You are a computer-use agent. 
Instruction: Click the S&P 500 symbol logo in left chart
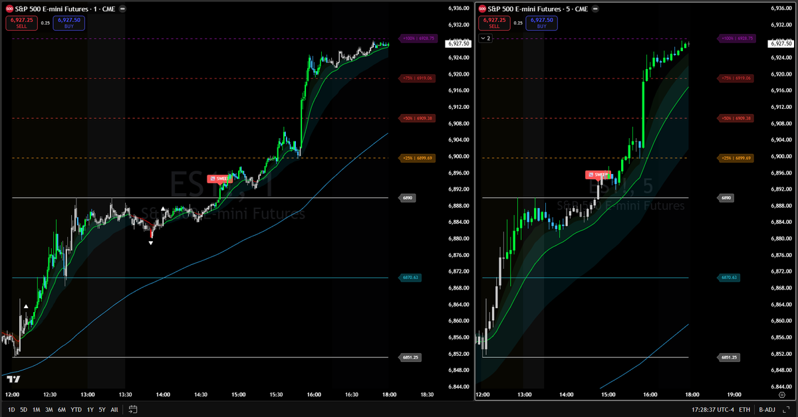coord(9,9)
